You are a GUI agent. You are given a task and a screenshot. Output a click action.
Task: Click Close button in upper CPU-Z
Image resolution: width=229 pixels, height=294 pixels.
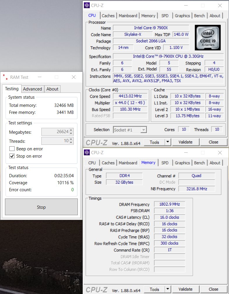coord(214,142)
